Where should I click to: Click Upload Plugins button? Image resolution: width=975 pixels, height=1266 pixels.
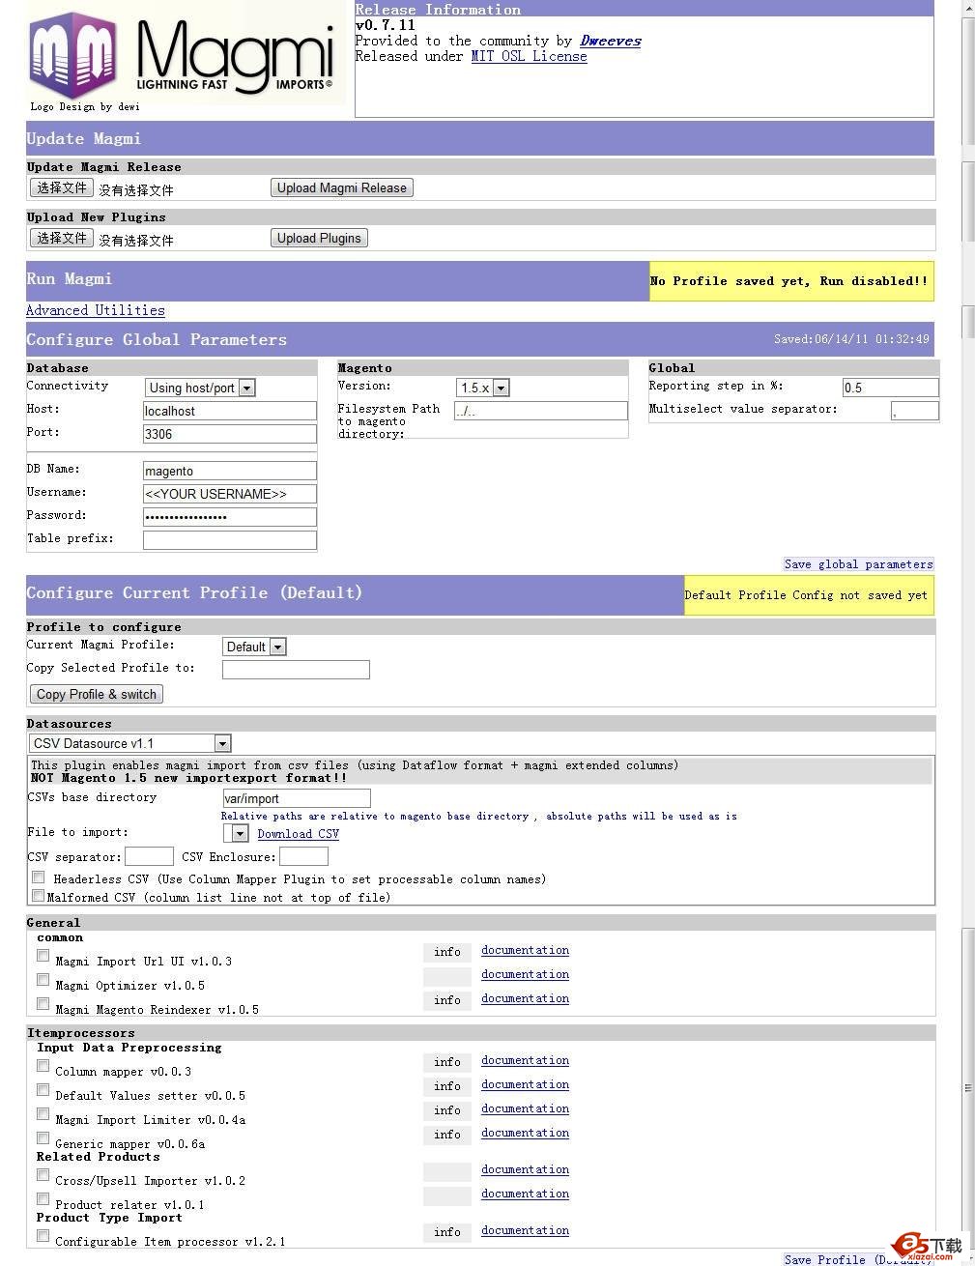tap(319, 238)
